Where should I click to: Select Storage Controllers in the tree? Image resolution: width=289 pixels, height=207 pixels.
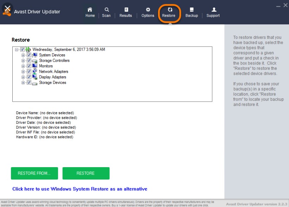[x=54, y=61]
